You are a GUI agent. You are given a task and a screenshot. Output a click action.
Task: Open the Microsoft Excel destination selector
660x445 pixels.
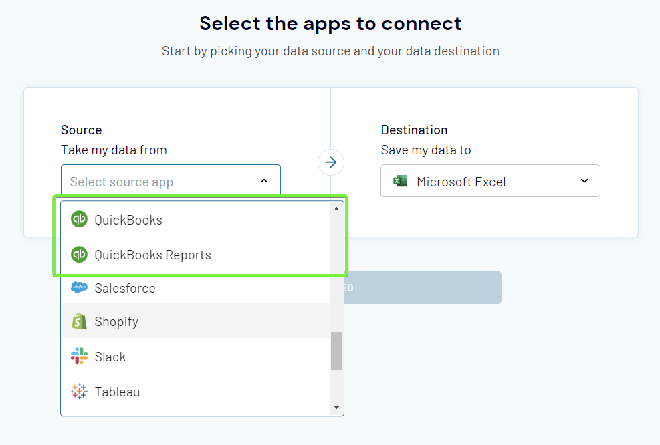point(490,181)
